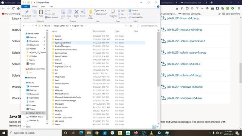Download jdk-8u291-linux-x64.tar.gz link
The height and width of the screenshot is (136, 242).
[x=183, y=18]
